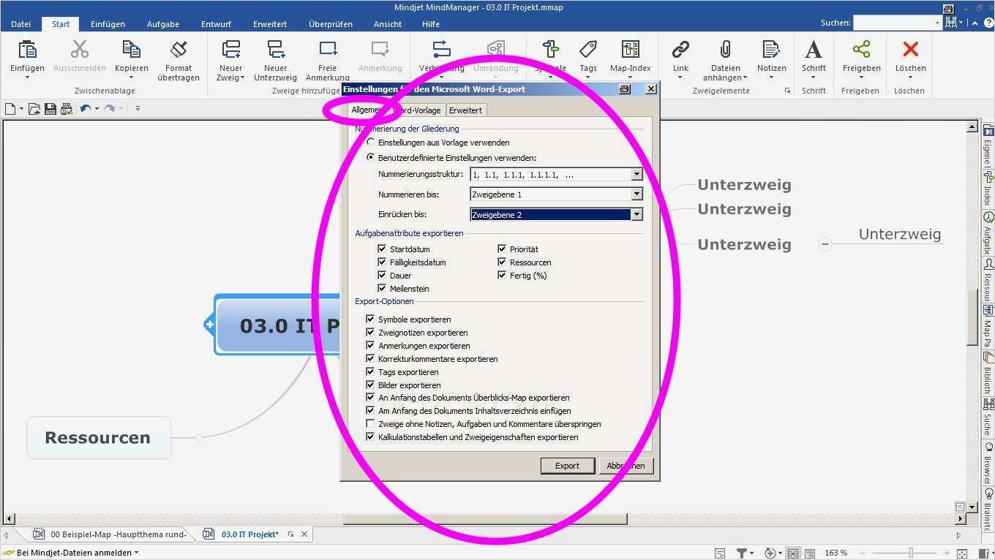Save the map with the floppy disk icon
This screenshot has height=560, width=995.
click(50, 109)
